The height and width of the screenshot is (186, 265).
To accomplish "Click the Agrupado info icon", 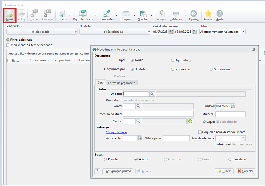I will (x=190, y=60).
